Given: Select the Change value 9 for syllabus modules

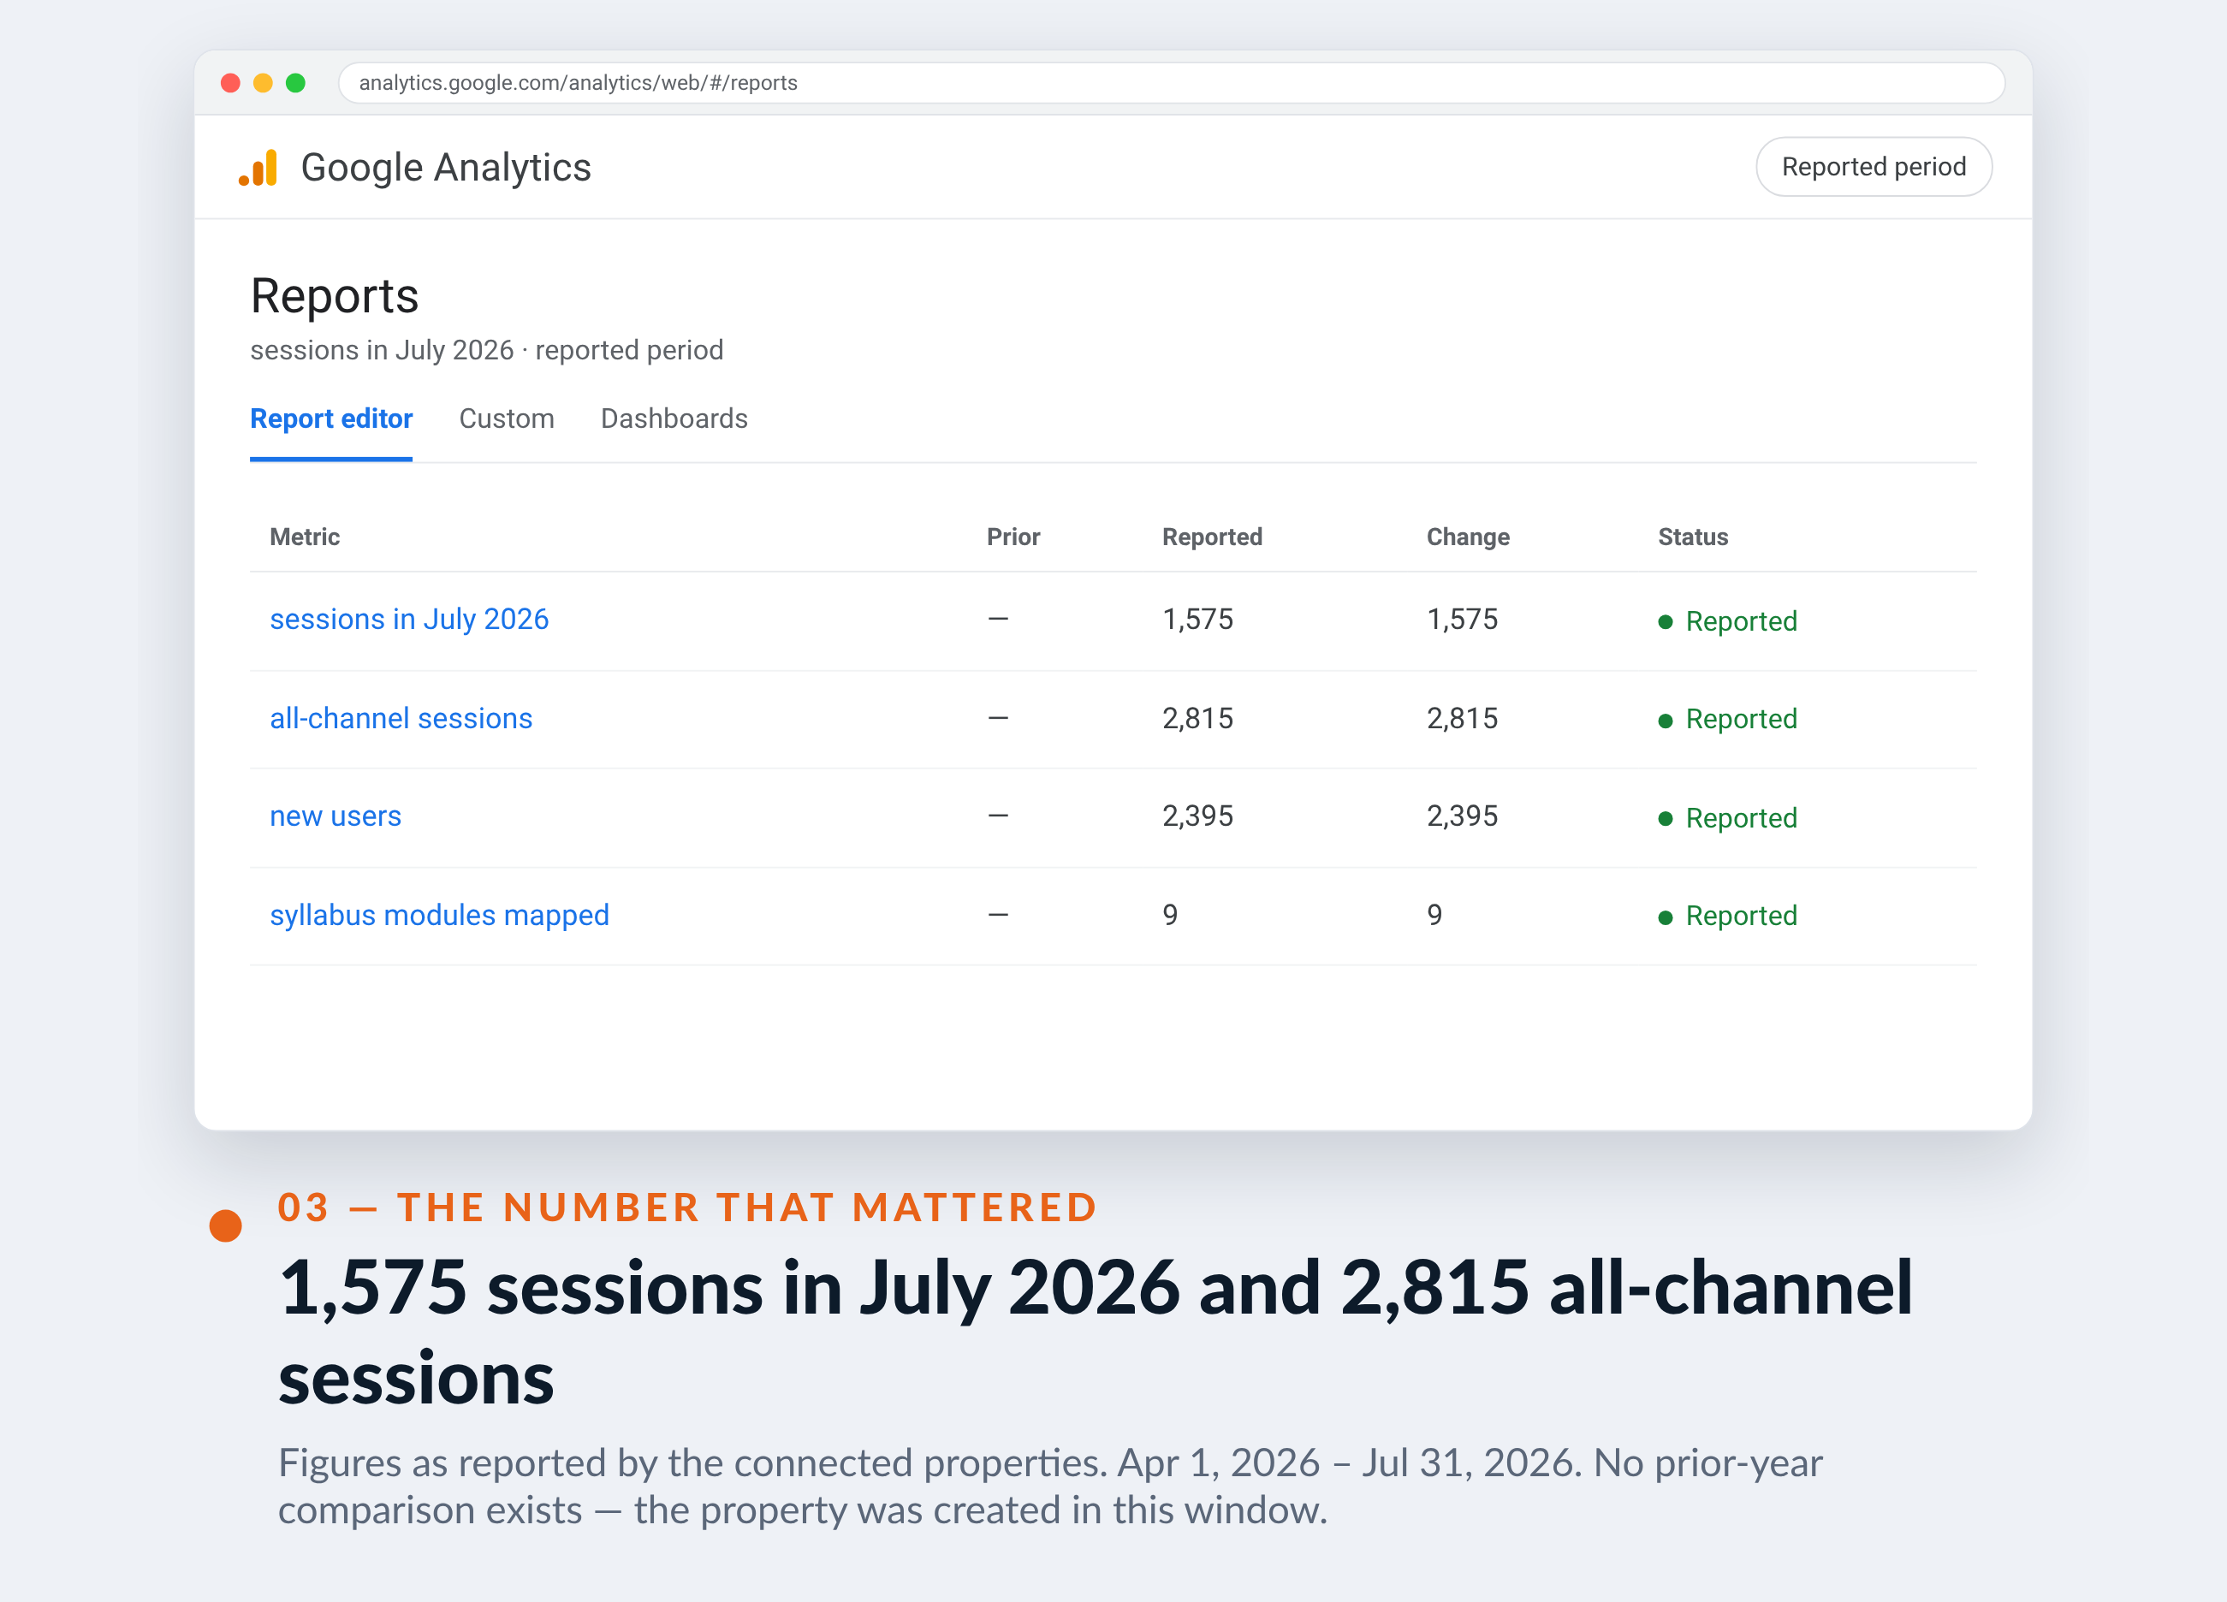Looking at the screenshot, I should [x=1434, y=915].
